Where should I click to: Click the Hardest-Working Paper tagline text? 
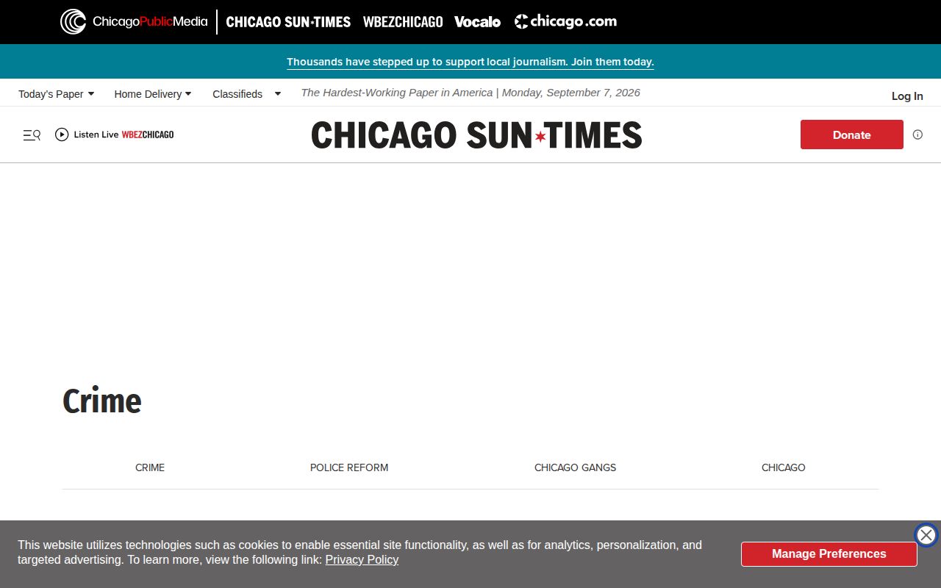click(x=470, y=93)
